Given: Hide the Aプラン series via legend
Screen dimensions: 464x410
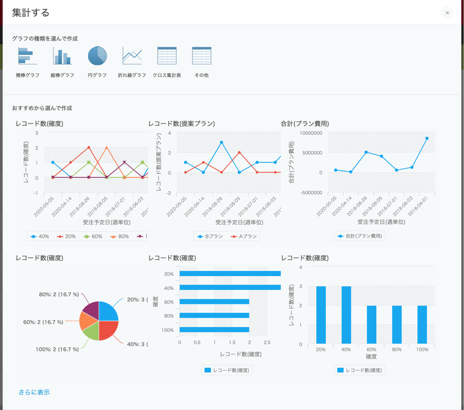Looking at the screenshot, I should tap(244, 237).
